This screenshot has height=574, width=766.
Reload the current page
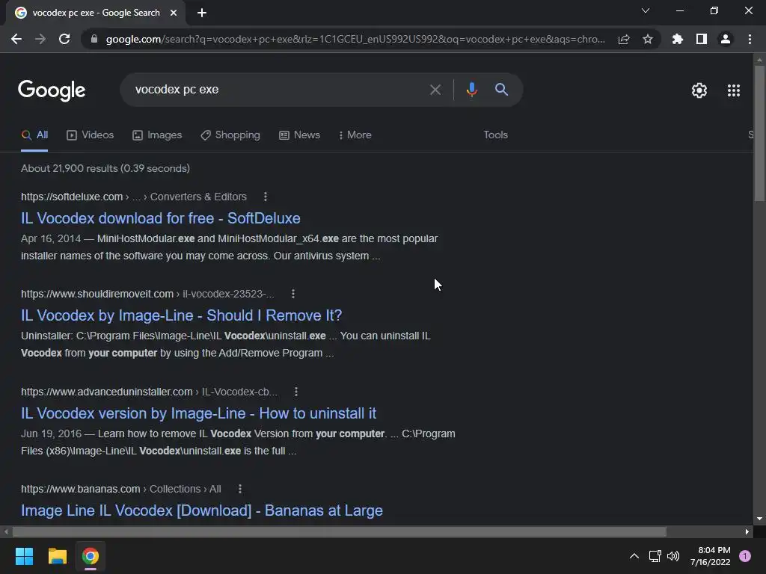pos(64,39)
